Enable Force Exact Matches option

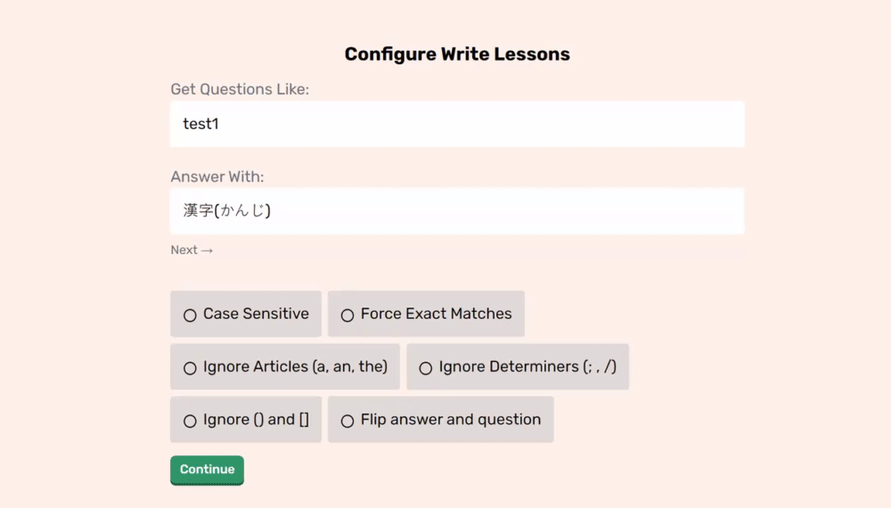(x=426, y=314)
